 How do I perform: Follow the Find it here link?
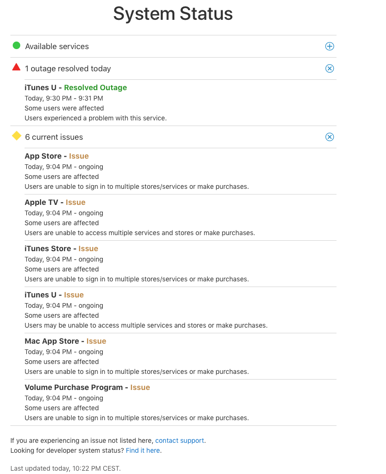point(143,450)
